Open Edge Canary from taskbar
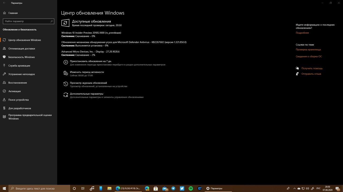Screen dimensions: 343x192 tap(147, 188)
